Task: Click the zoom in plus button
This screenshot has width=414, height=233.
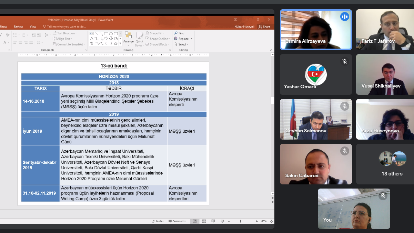Action: point(257,221)
